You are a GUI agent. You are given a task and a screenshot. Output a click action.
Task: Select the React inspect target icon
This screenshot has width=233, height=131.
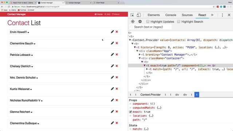pyautogui.click(x=133, y=21)
